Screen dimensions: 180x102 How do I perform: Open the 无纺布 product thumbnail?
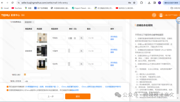click(x=42, y=64)
